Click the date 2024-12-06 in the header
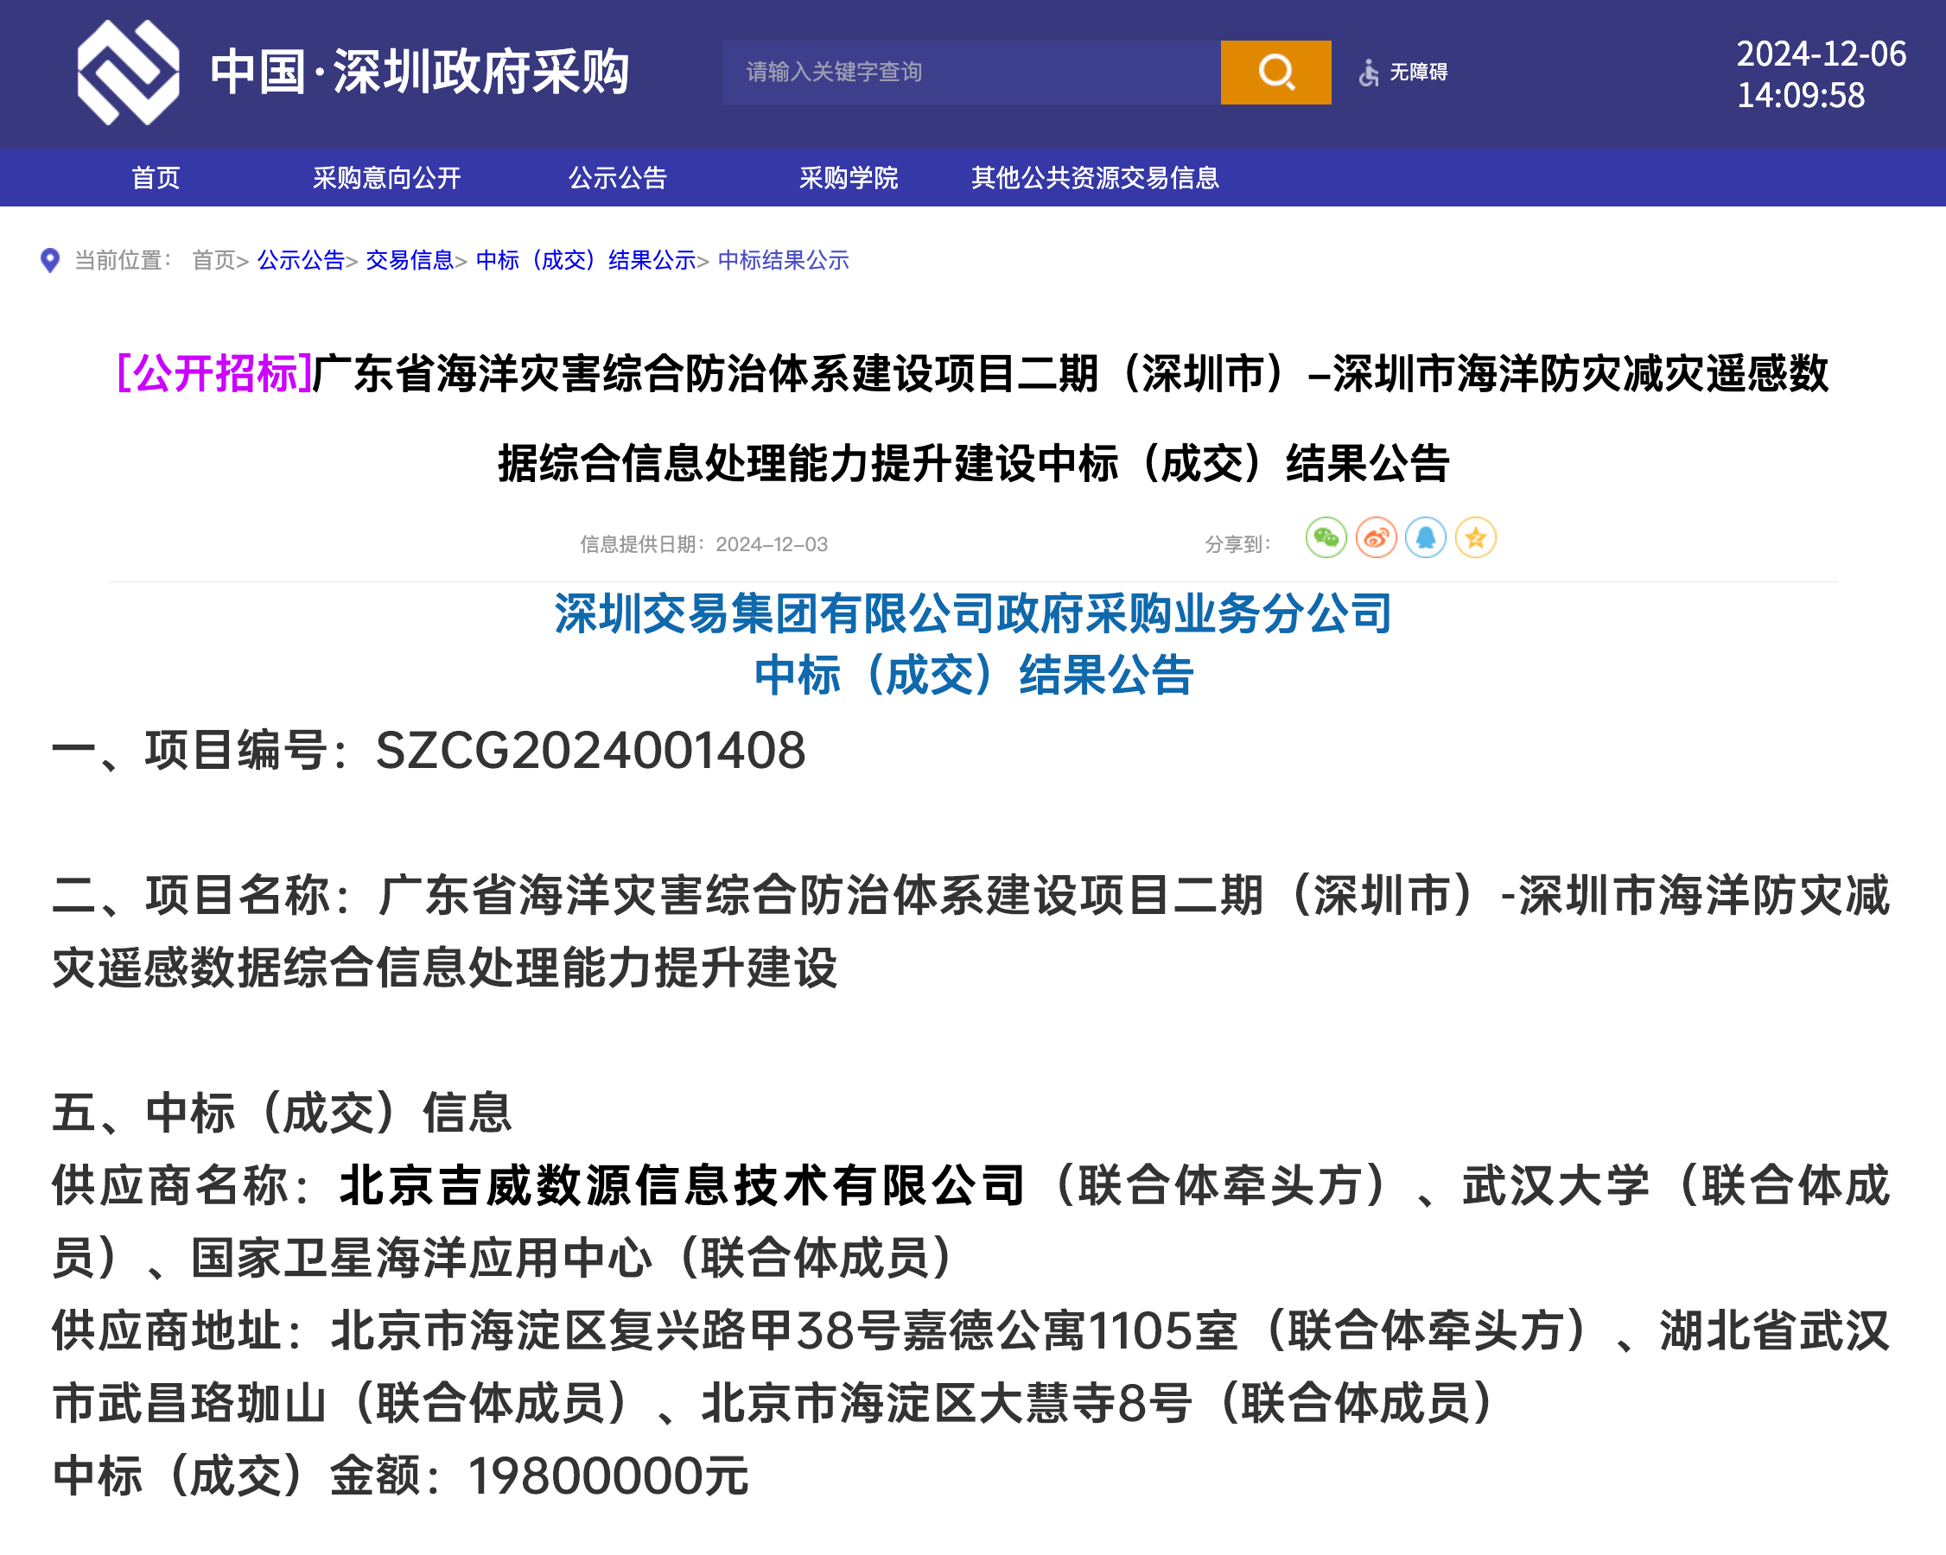Image resolution: width=1946 pixels, height=1555 pixels. point(1821,54)
